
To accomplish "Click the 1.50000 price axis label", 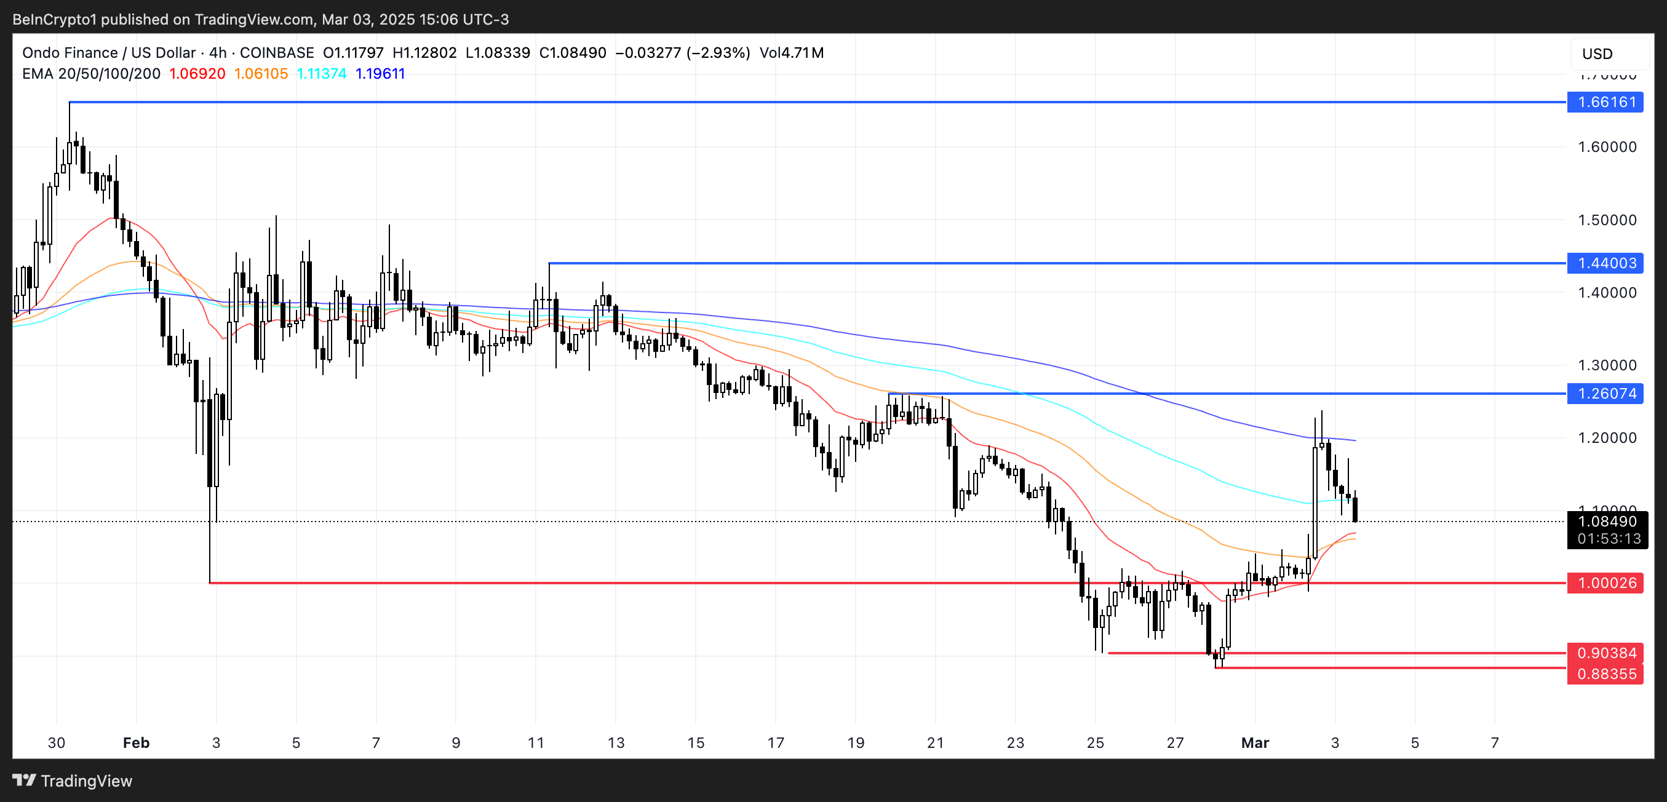I will tap(1607, 220).
